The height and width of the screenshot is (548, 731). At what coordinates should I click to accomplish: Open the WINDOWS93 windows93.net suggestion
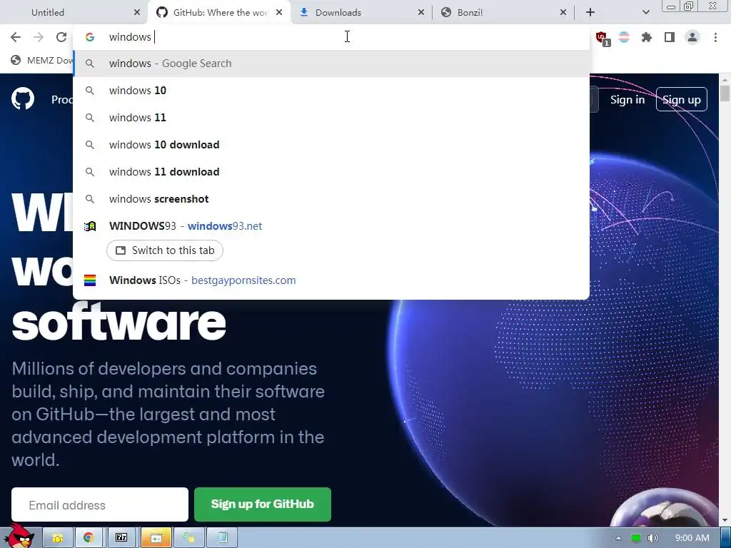[x=331, y=226]
